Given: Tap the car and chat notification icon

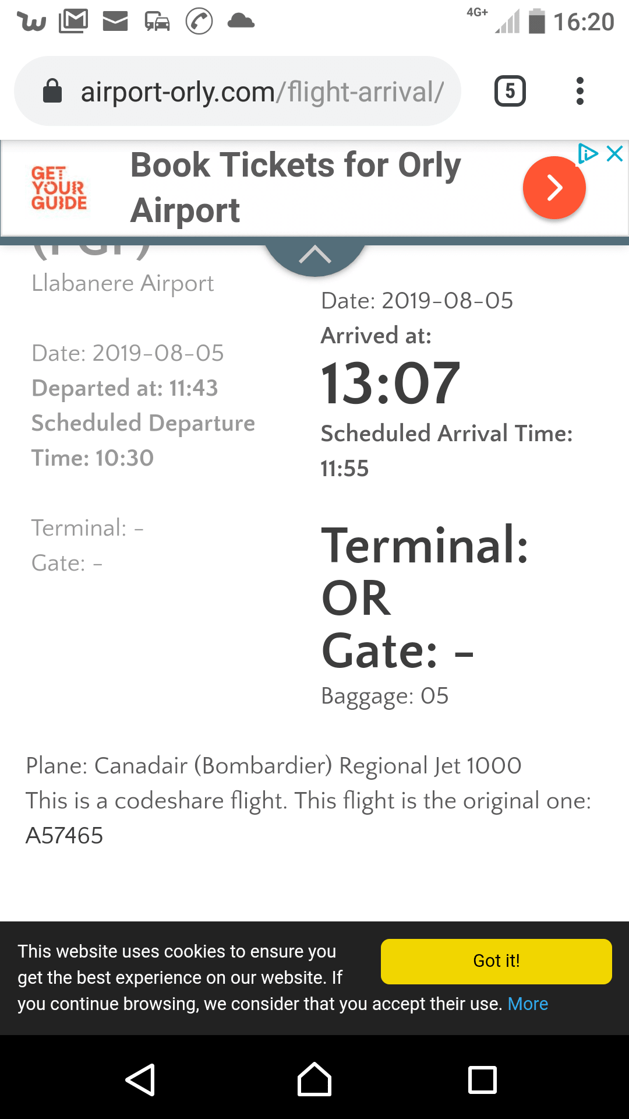Looking at the screenshot, I should pyautogui.click(x=157, y=22).
